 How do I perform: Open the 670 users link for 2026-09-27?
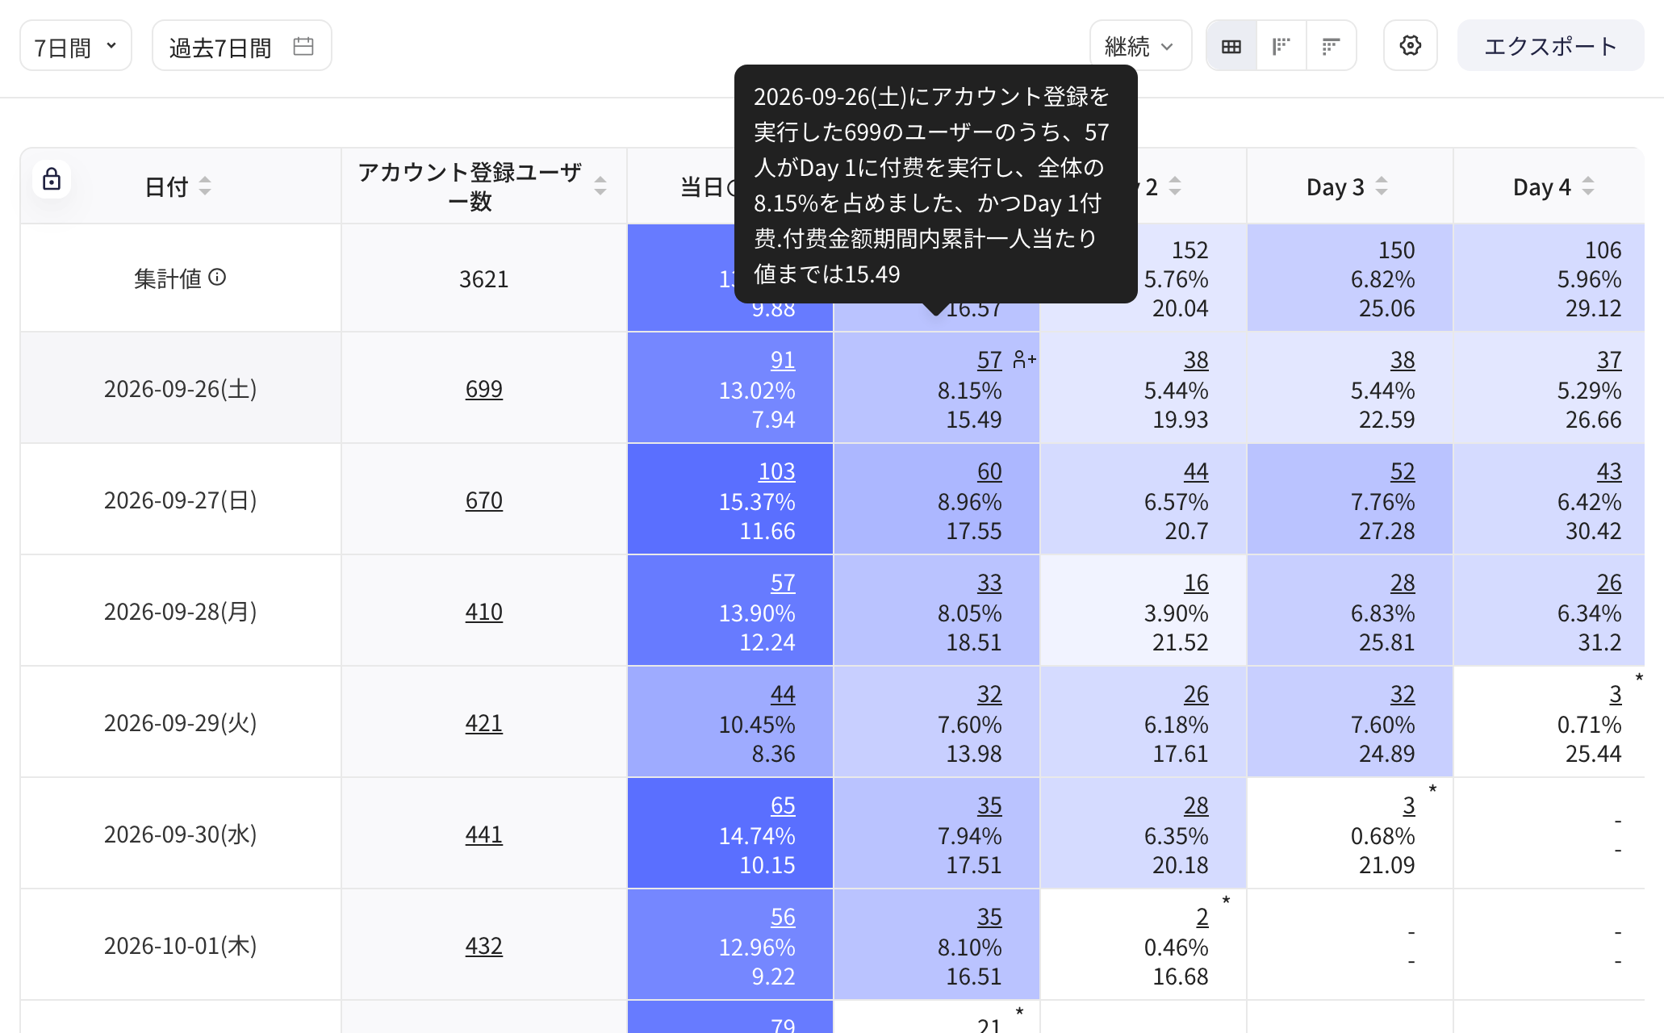click(x=483, y=500)
